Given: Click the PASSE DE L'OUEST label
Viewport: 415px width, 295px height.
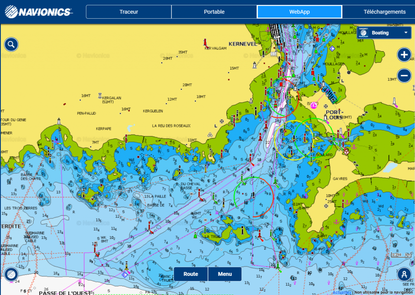Looking at the screenshot, I should [65, 293].
